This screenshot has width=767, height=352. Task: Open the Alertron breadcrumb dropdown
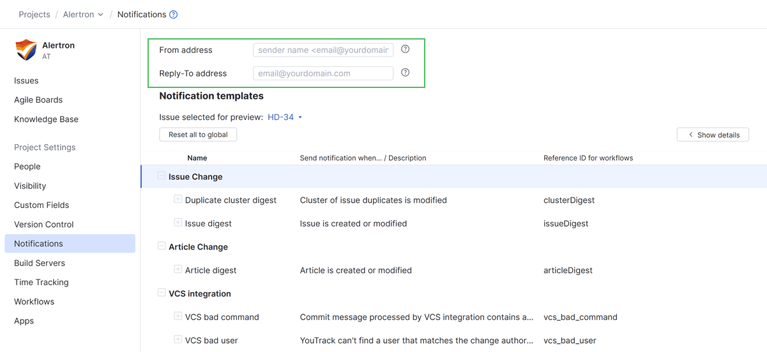coord(83,15)
